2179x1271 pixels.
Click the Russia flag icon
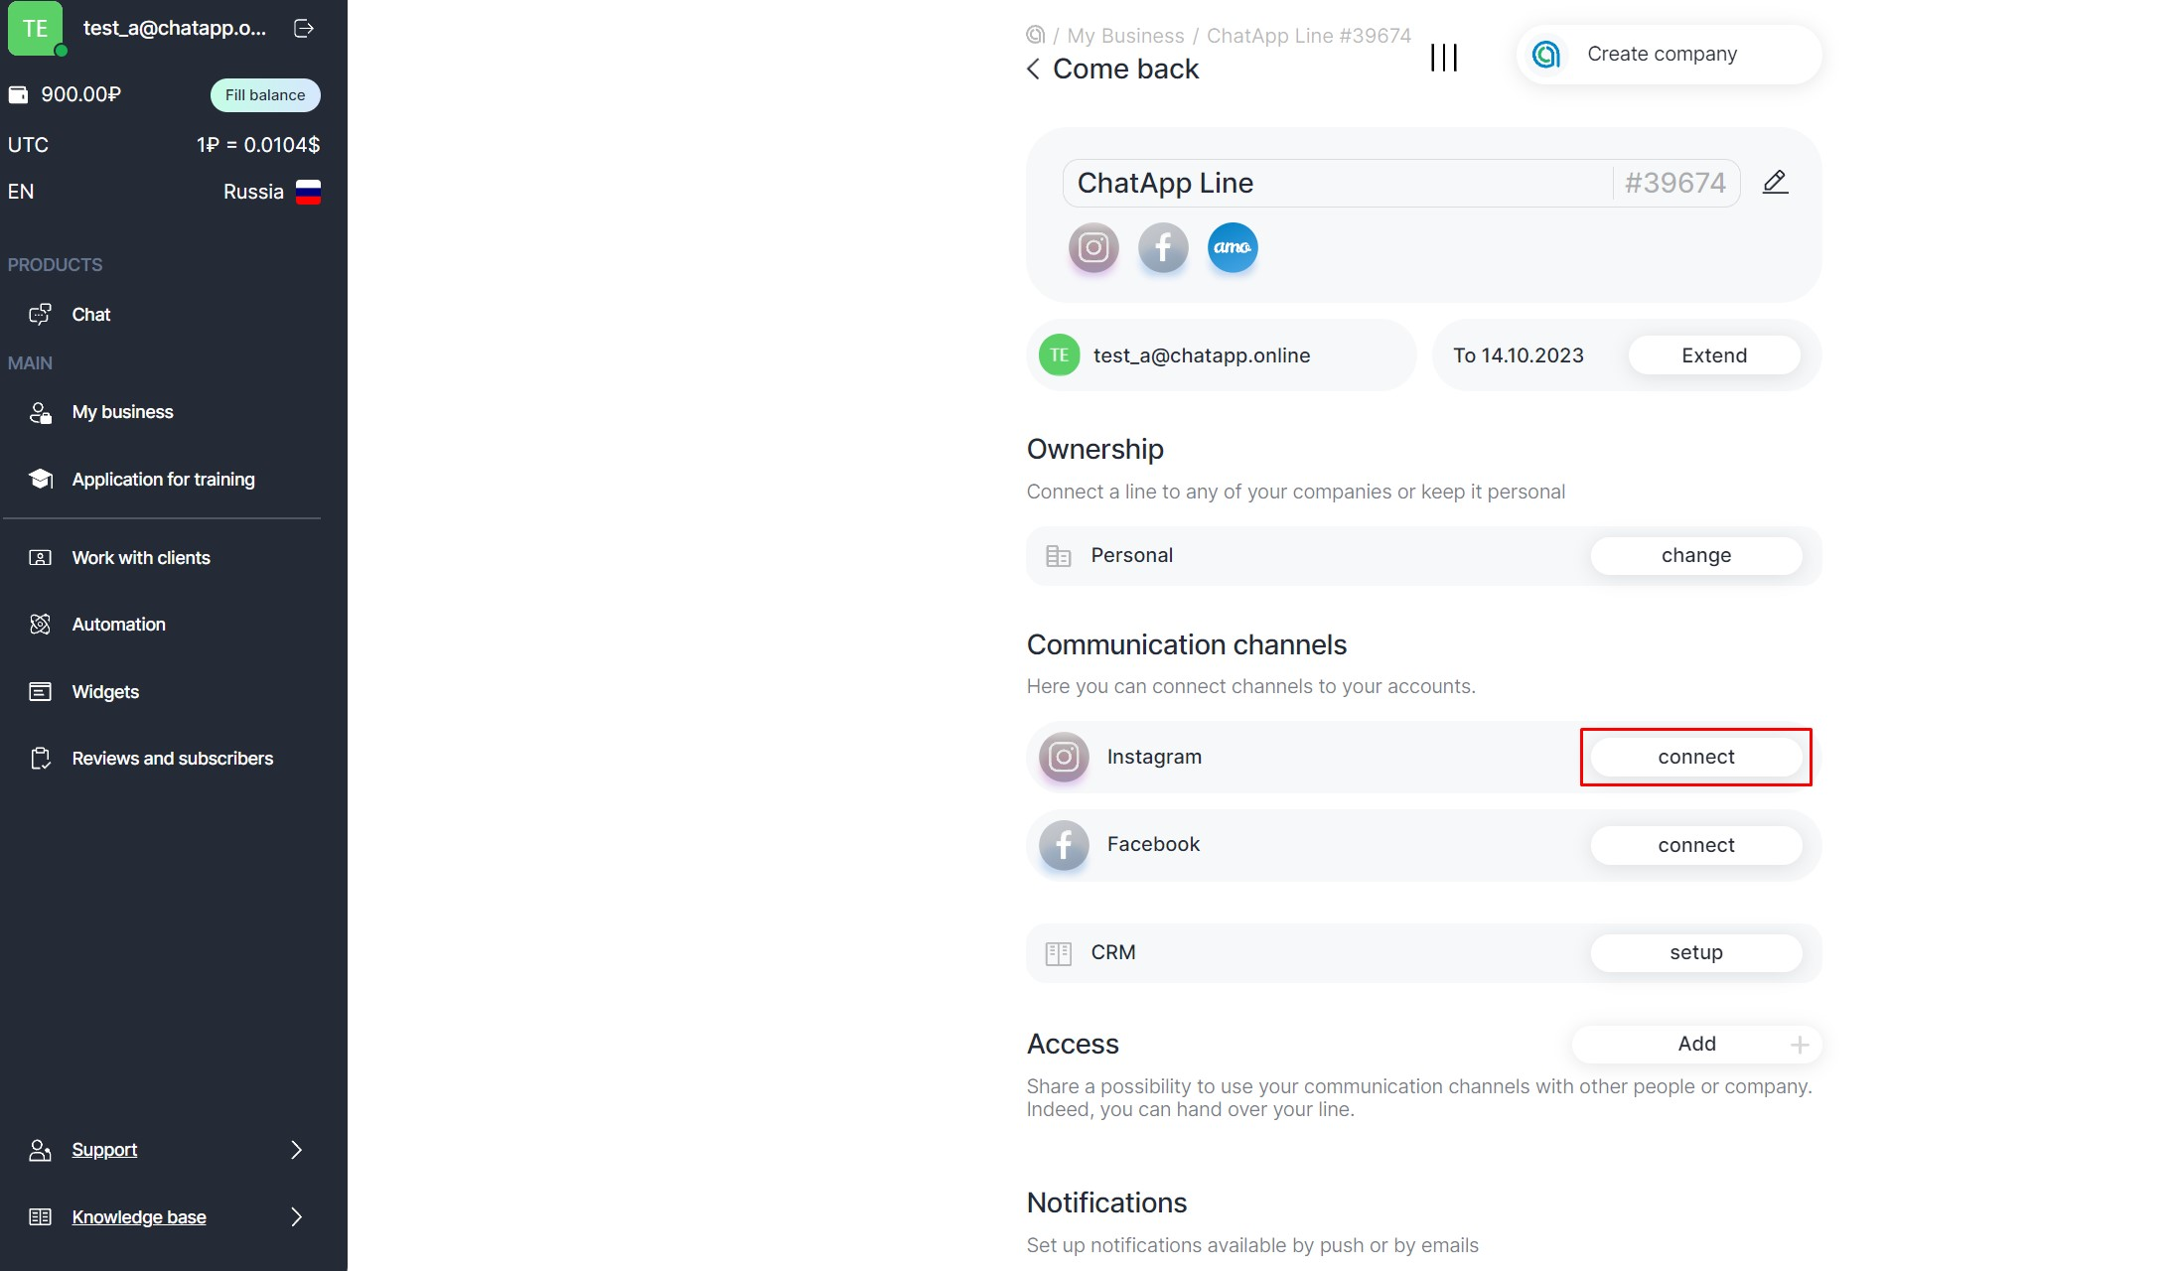tap(308, 192)
